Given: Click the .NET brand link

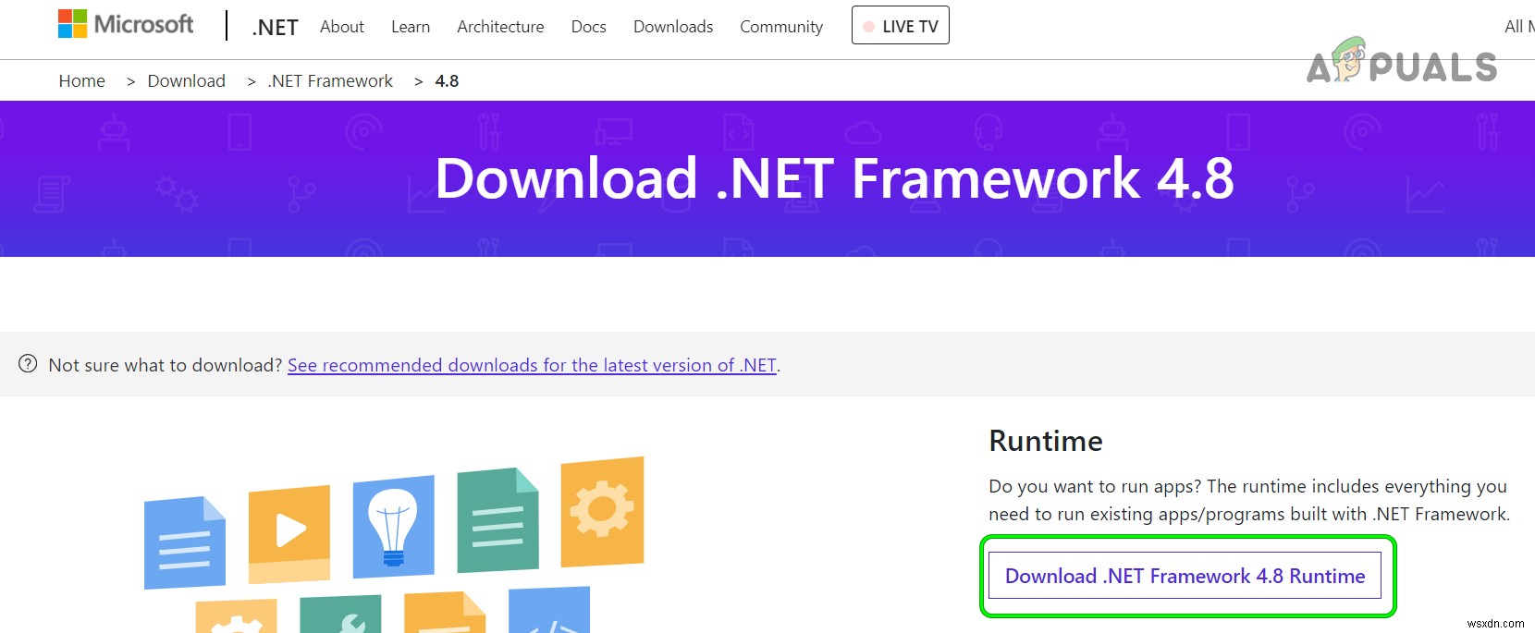Looking at the screenshot, I should [275, 28].
